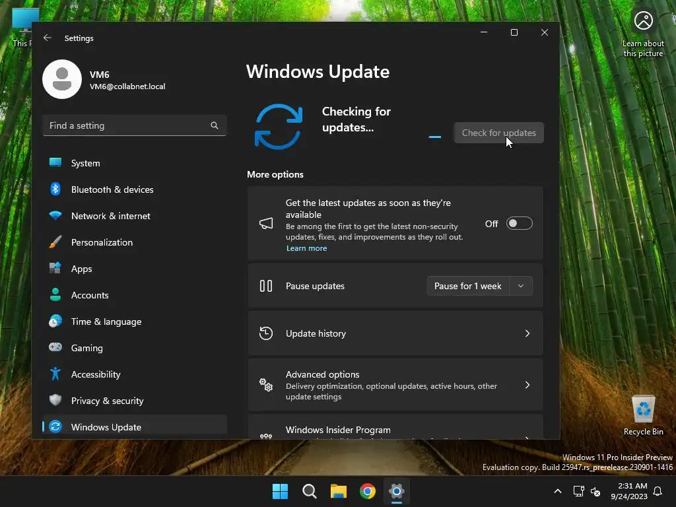Open Time & language settings
The image size is (676, 507).
(x=135, y=321)
